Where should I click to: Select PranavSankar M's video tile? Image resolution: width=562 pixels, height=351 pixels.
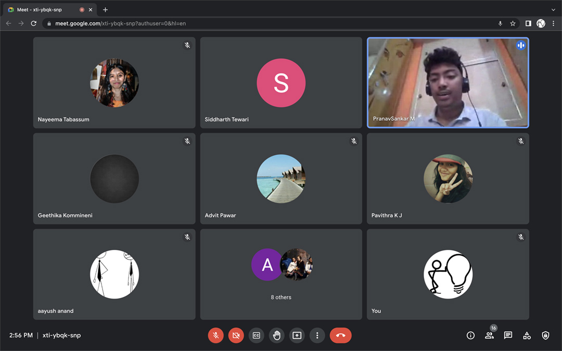click(448, 83)
